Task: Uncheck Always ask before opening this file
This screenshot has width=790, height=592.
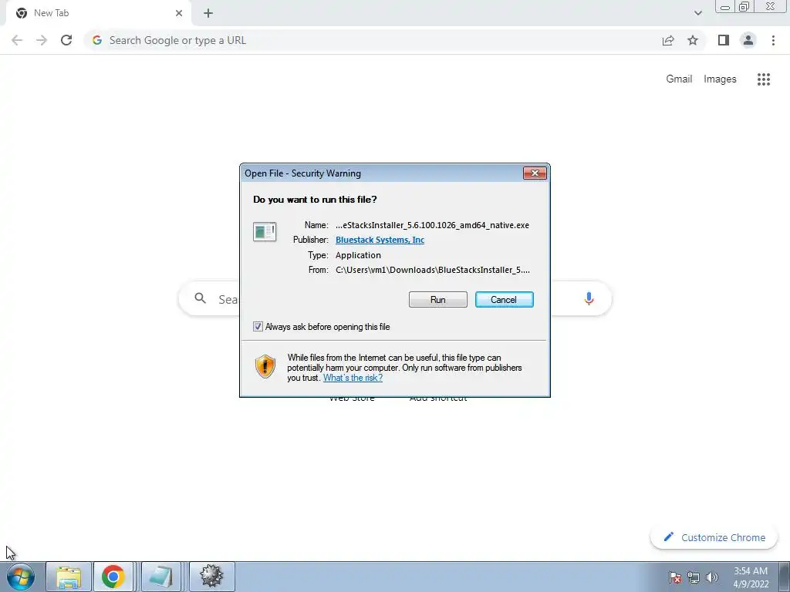Action: point(258,327)
